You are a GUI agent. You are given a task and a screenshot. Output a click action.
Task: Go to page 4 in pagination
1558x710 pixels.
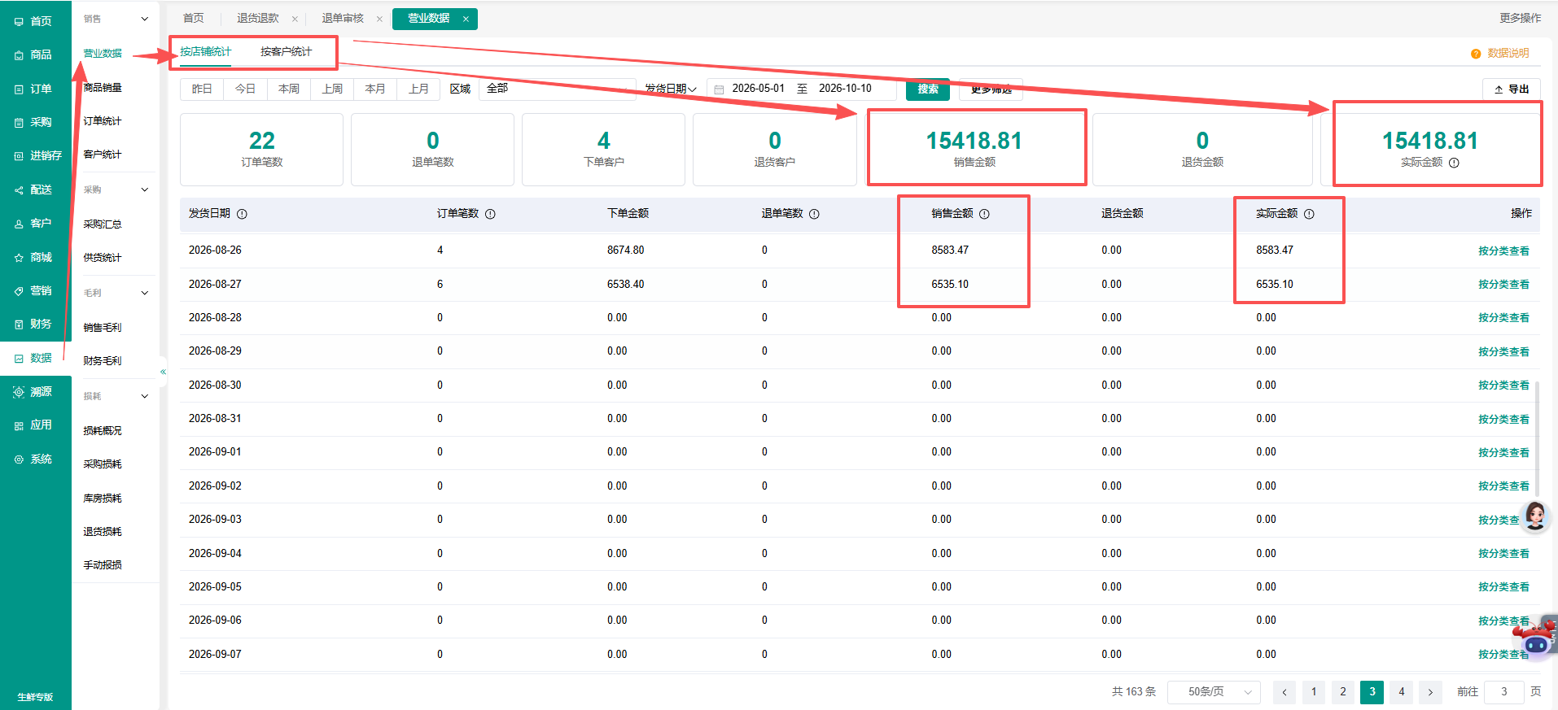(x=1402, y=691)
